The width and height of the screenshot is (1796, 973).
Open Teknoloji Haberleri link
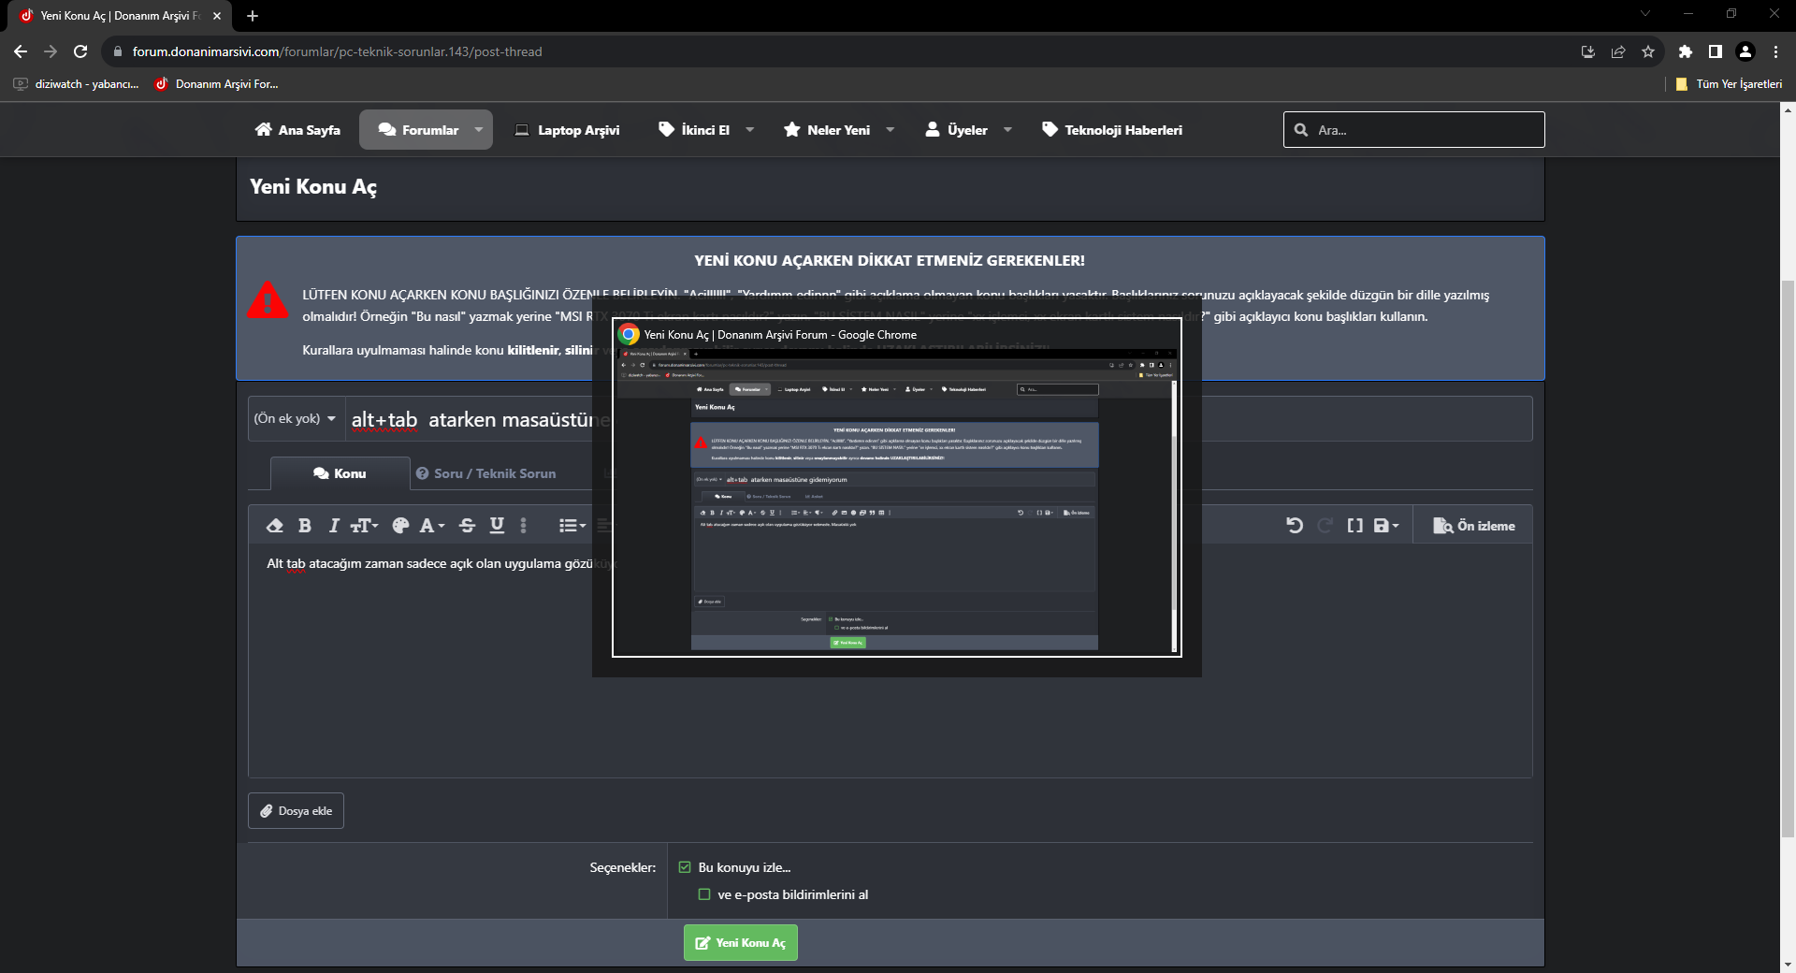(x=1112, y=130)
